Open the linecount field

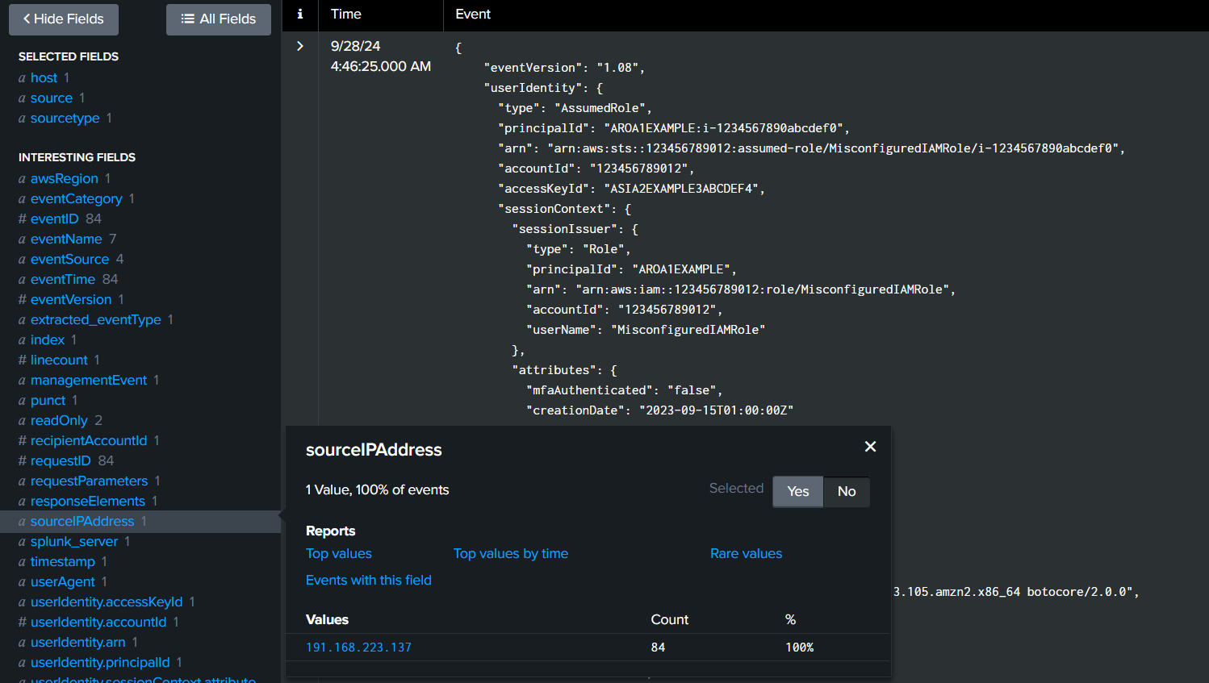pos(59,360)
